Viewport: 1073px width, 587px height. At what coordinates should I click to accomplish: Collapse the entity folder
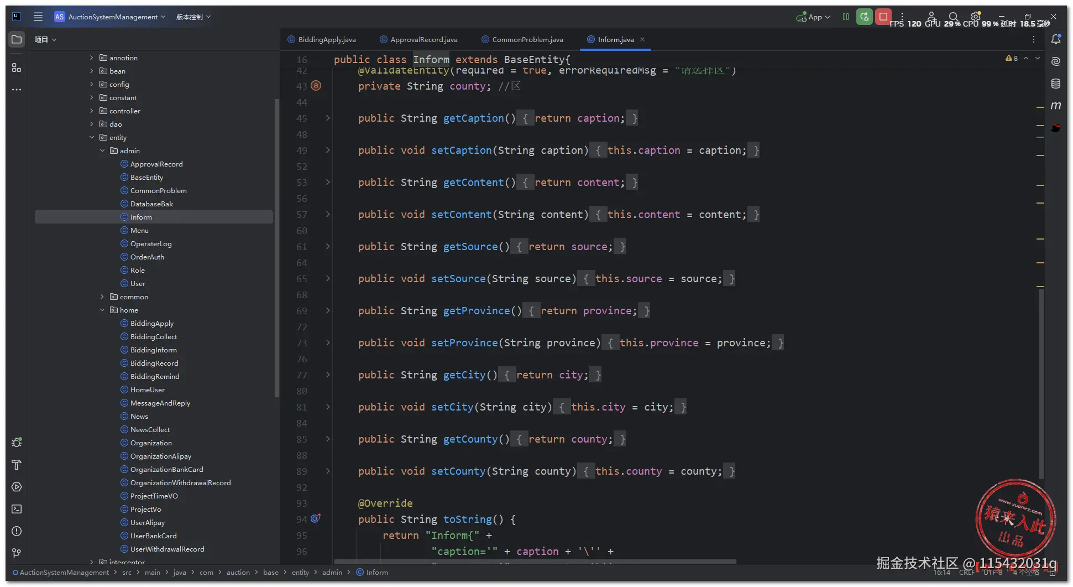(92, 137)
